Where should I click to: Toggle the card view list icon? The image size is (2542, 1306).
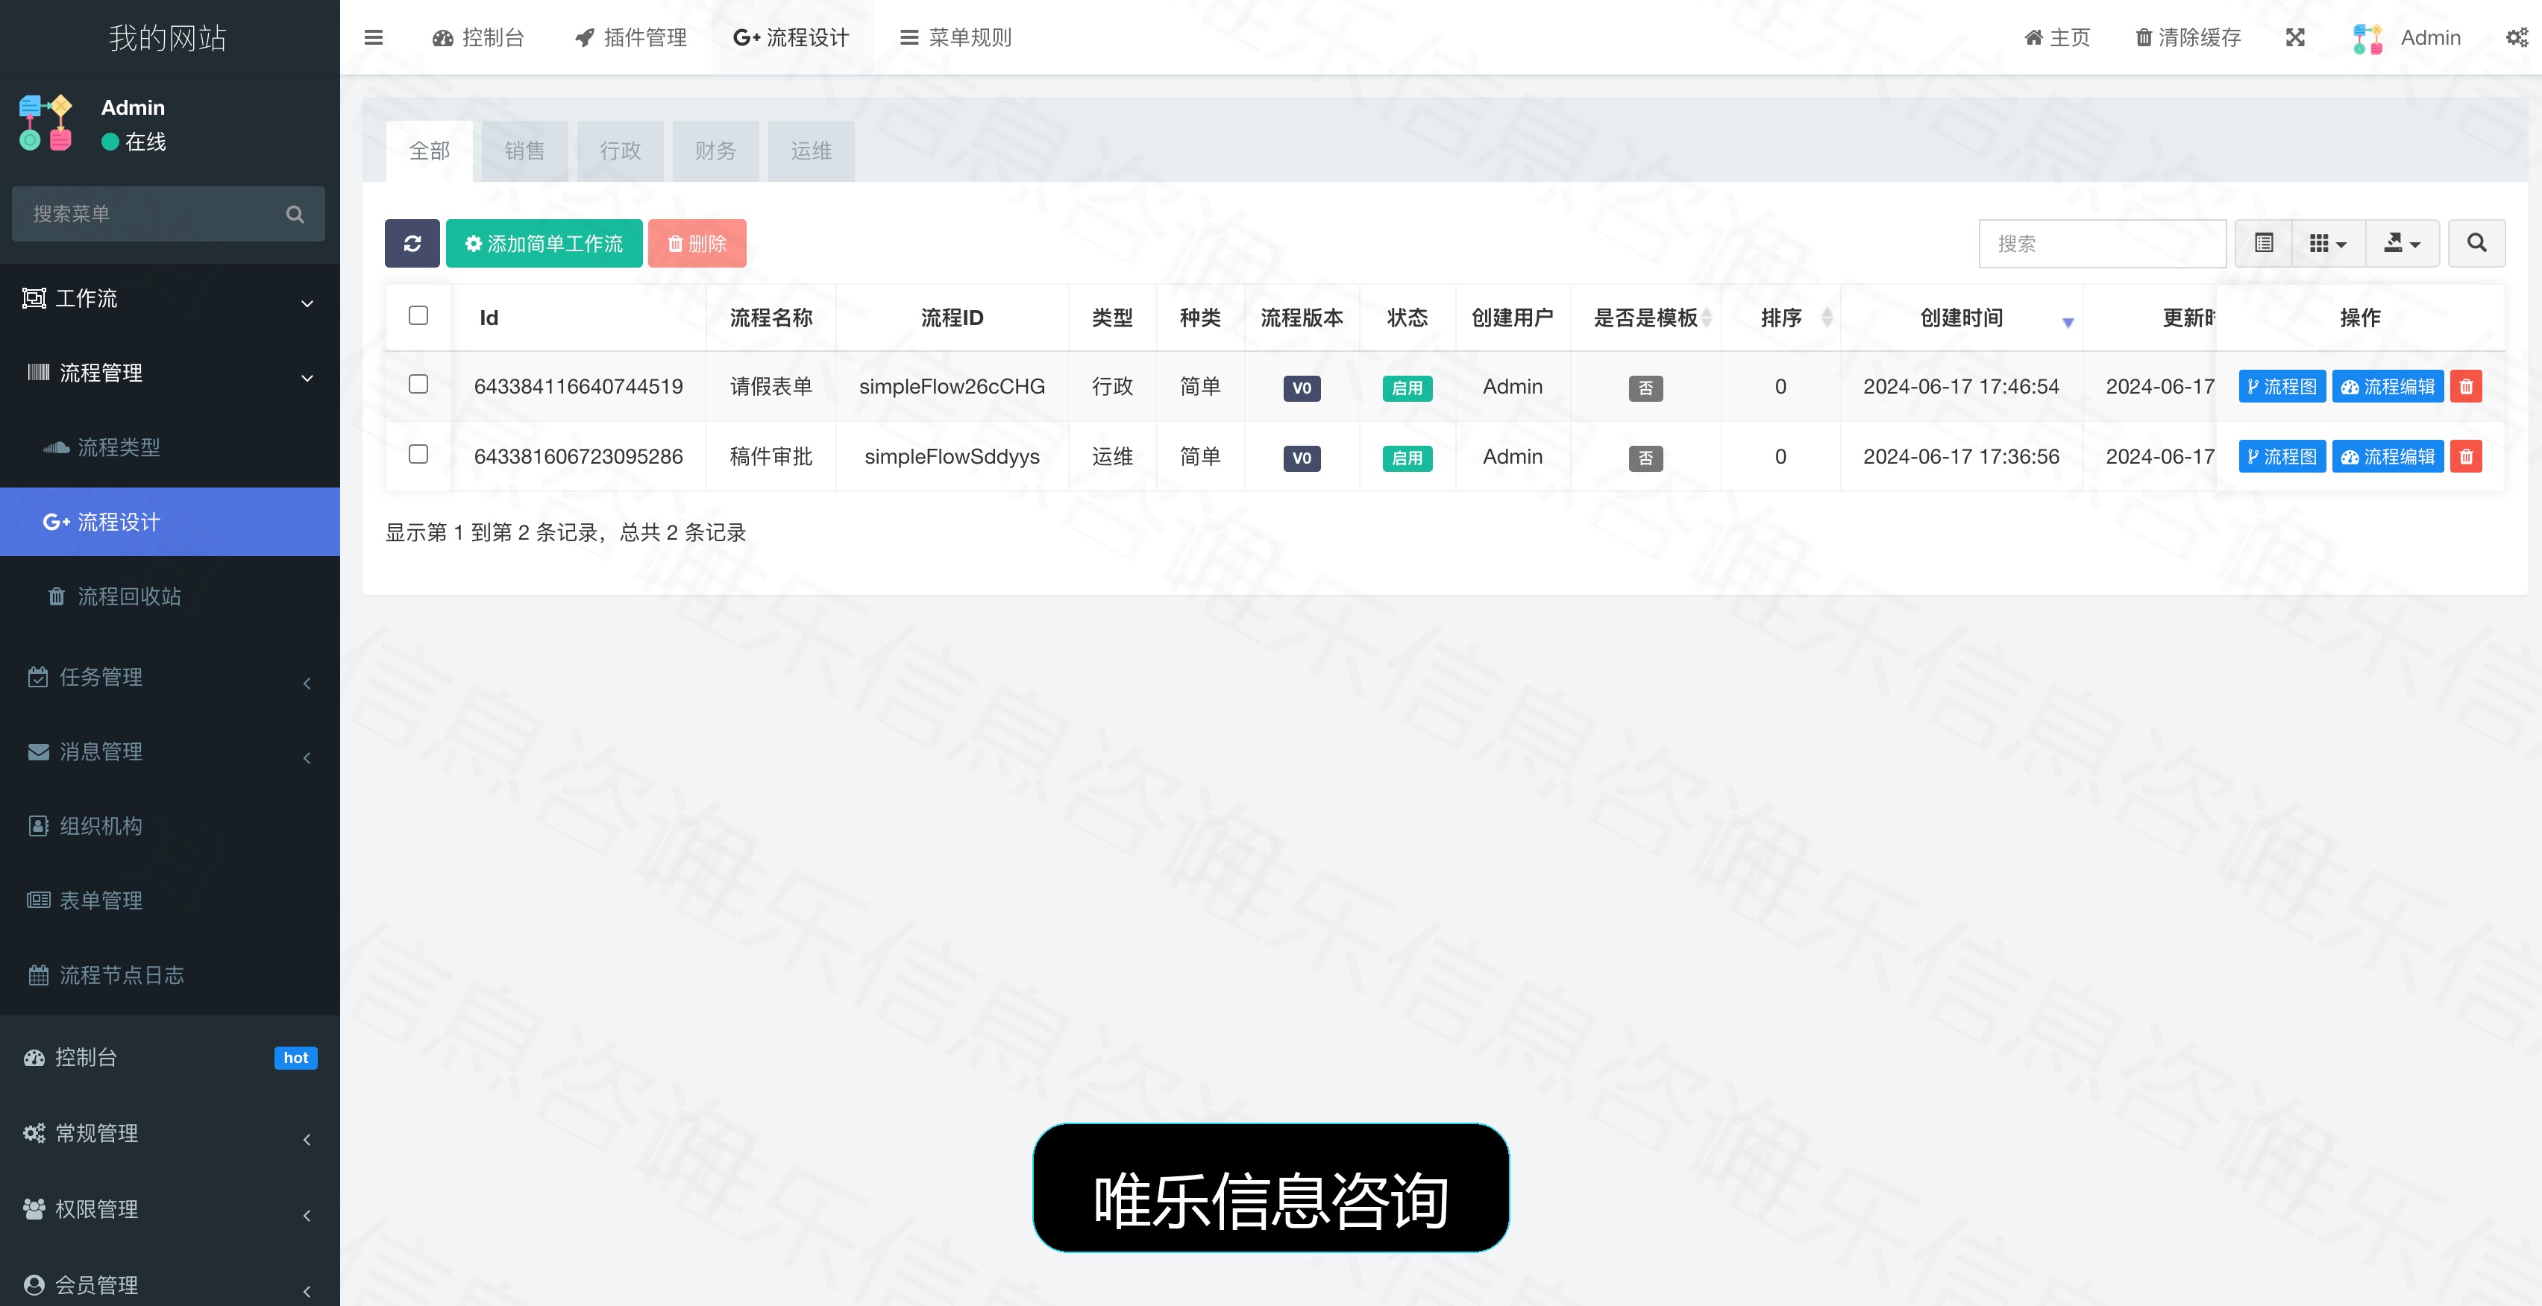pos(2264,243)
